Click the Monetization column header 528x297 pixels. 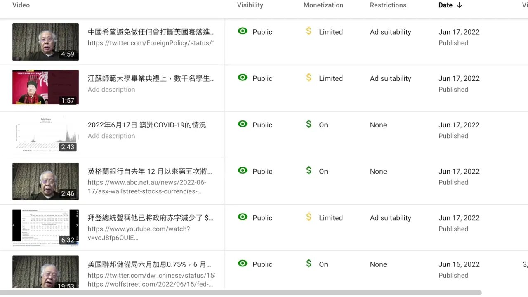[x=323, y=5]
